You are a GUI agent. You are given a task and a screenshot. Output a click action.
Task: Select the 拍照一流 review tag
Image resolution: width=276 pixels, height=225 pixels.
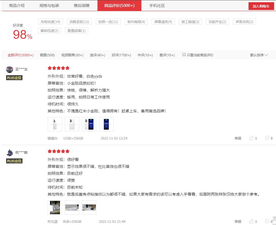(108, 22)
